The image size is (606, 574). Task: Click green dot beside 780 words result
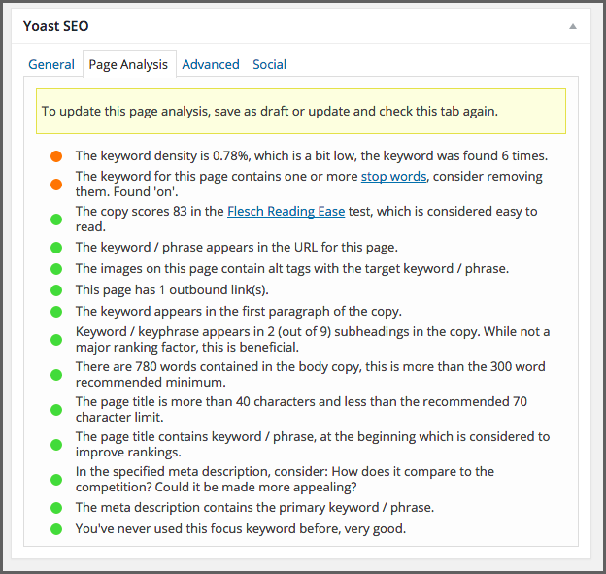[56, 375]
